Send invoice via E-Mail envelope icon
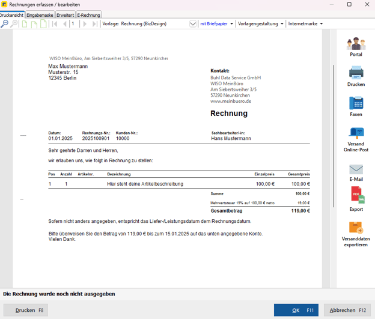375x319 pixels. (356, 172)
